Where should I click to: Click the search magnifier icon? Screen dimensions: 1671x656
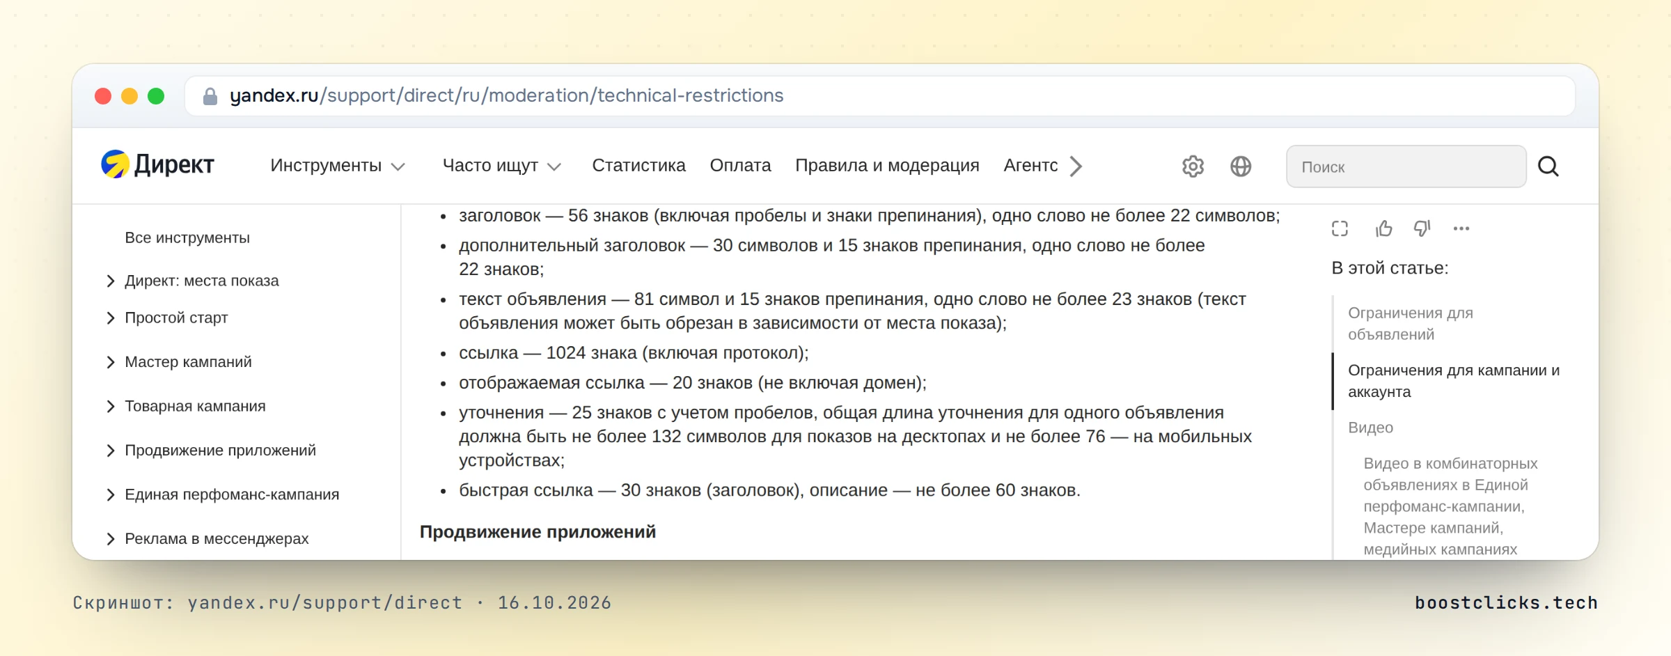(x=1548, y=166)
